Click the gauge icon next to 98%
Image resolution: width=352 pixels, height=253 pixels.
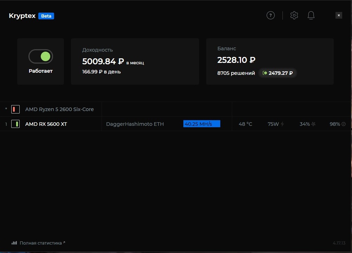(344, 124)
